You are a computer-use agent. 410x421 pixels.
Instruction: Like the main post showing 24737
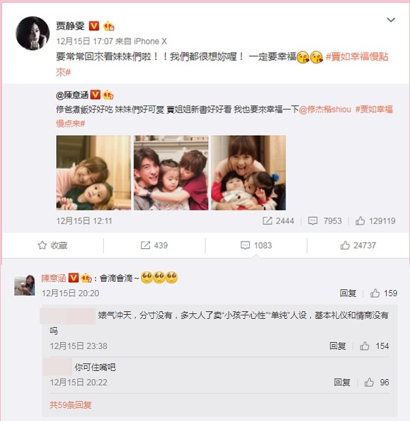pyautogui.click(x=358, y=245)
